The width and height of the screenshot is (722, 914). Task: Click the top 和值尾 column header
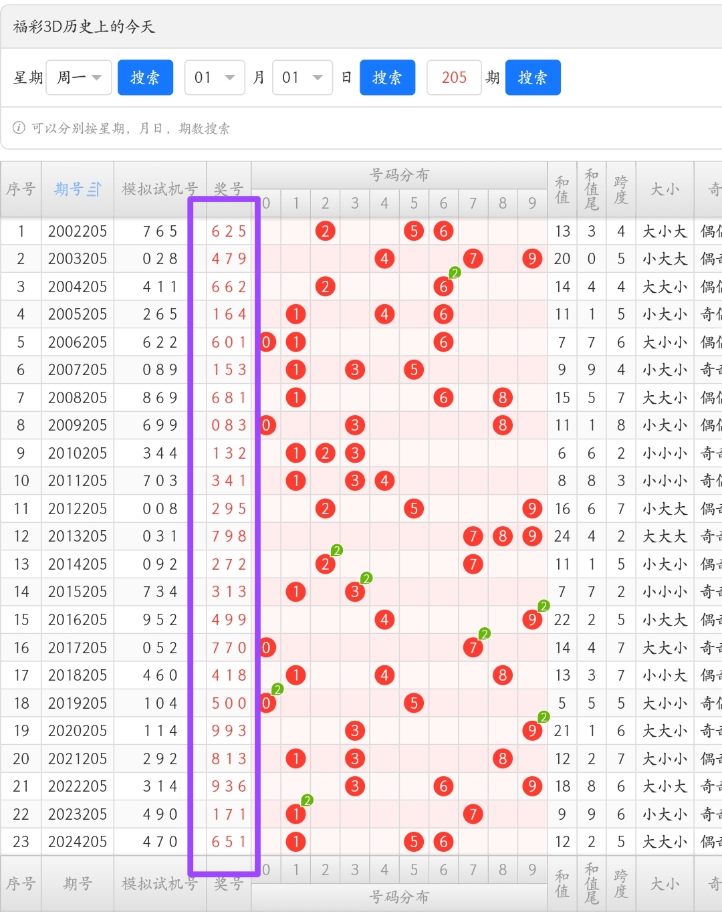pyautogui.click(x=592, y=189)
